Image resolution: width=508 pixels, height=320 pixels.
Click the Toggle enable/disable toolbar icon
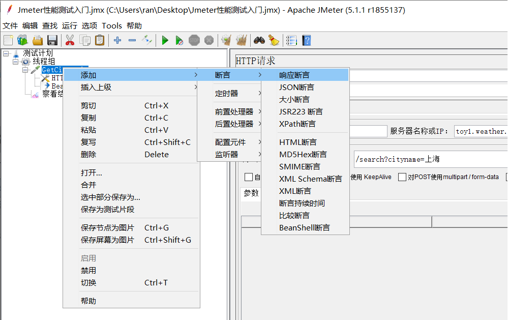click(147, 41)
